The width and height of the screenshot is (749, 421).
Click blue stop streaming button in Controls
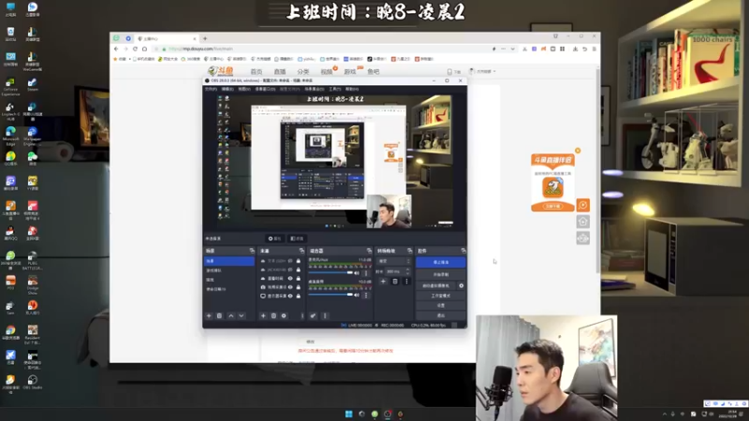tap(440, 262)
